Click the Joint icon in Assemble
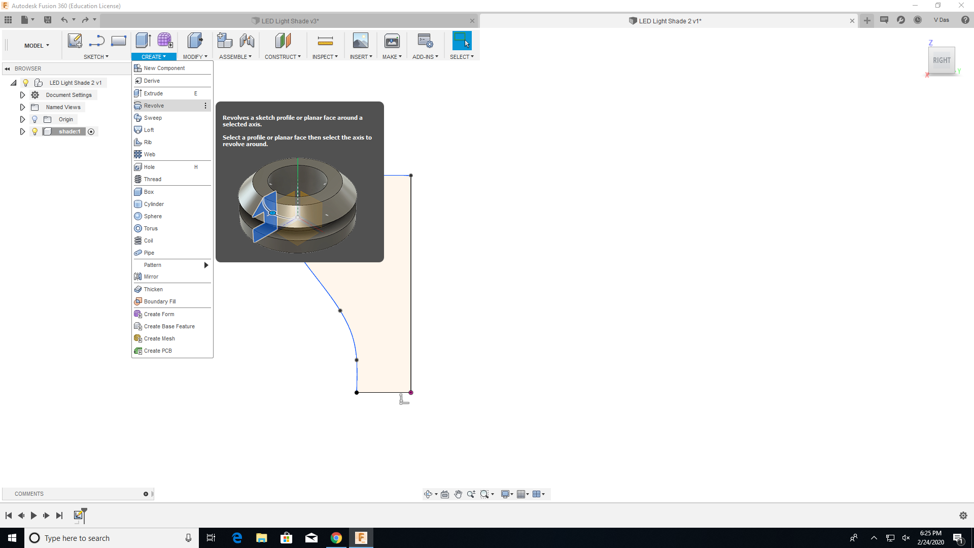The height and width of the screenshot is (548, 974). click(x=247, y=41)
